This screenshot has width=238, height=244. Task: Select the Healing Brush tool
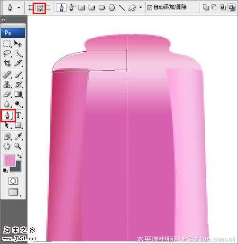point(7,75)
